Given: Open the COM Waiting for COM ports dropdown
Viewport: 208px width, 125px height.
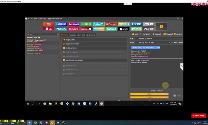Looking at the screenshot, I should click(153, 43).
